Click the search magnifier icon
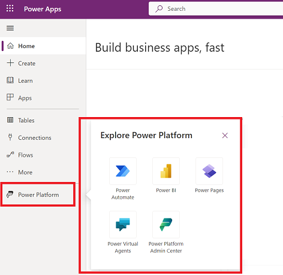Screen dimensions: 283x275 (x=159, y=9)
